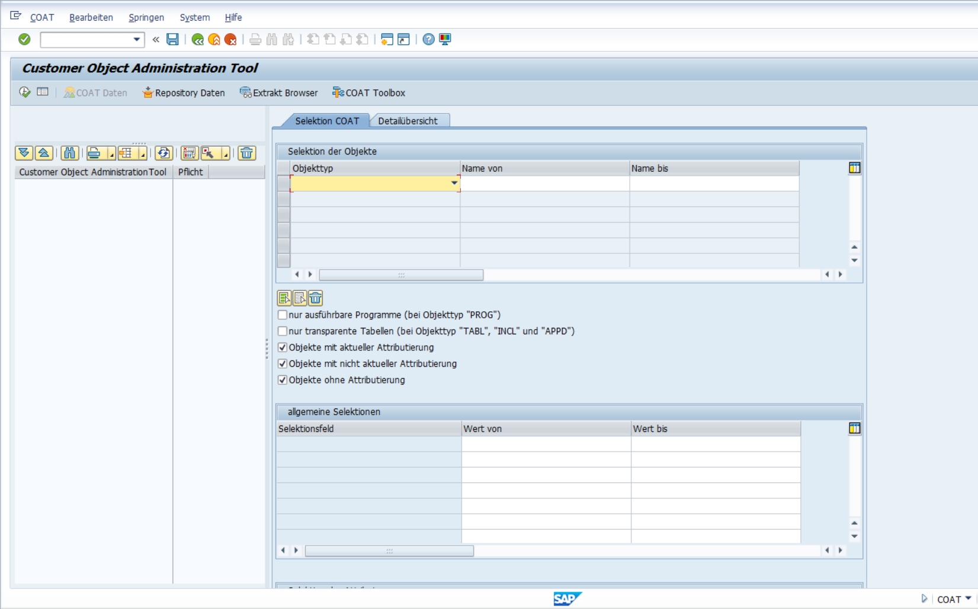Viewport: 978px width, 609px height.
Task: Click the selection cursor icon in tree toolbar
Action: pyautogui.click(x=209, y=153)
